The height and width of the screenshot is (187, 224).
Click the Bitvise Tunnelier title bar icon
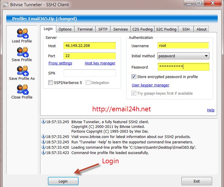(6, 4)
